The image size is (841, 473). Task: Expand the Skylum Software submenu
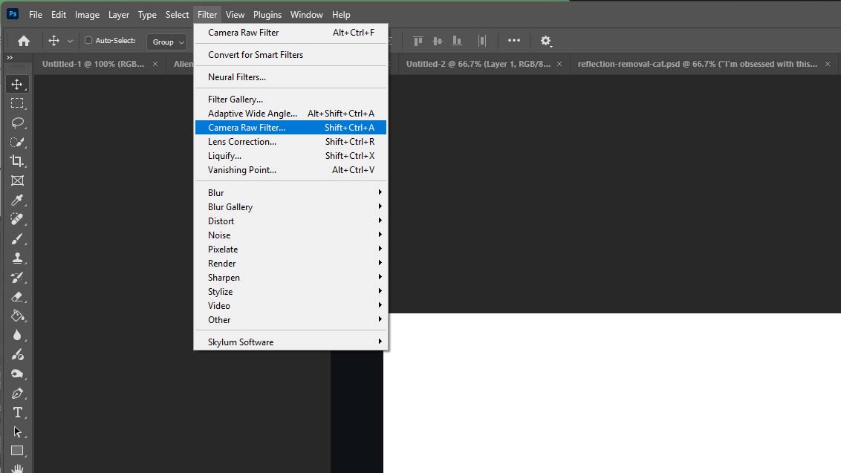(290, 342)
